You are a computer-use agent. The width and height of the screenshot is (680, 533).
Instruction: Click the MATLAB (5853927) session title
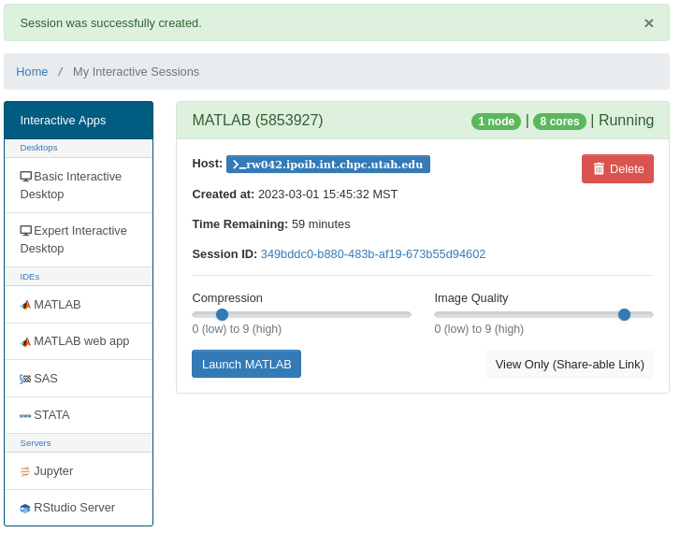257,120
